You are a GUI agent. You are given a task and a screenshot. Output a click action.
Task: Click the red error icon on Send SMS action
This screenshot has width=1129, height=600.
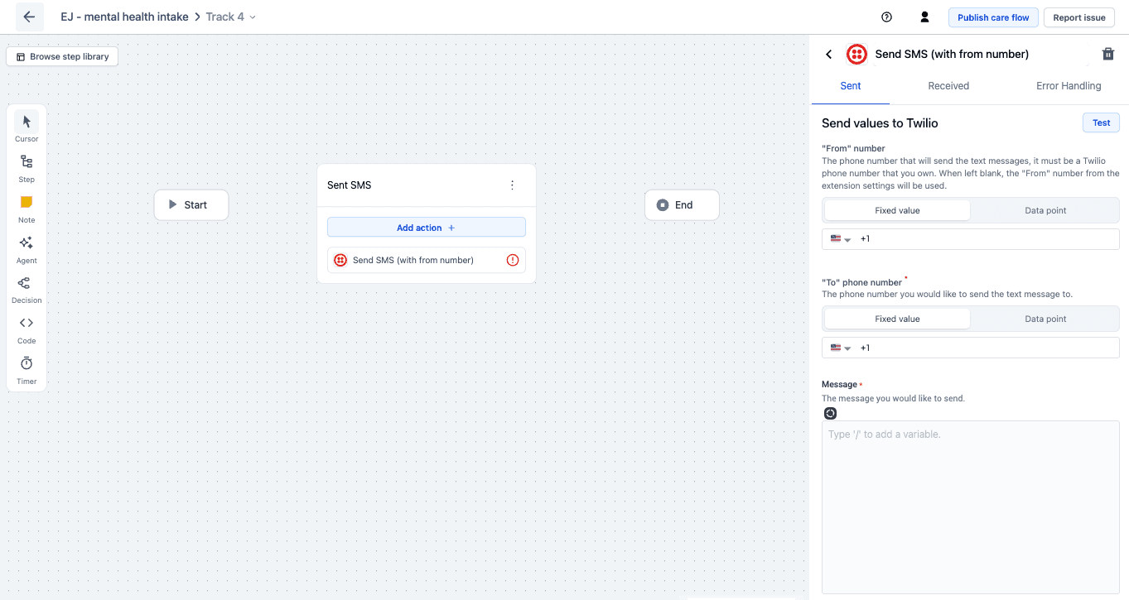pyautogui.click(x=513, y=260)
